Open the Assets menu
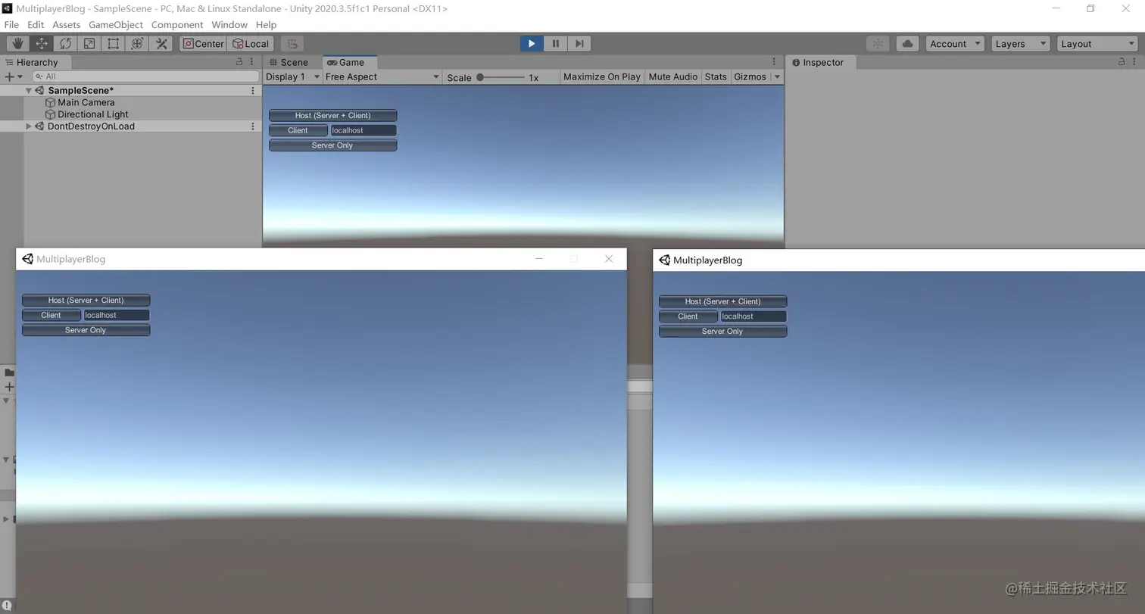1145x614 pixels. 66,24
